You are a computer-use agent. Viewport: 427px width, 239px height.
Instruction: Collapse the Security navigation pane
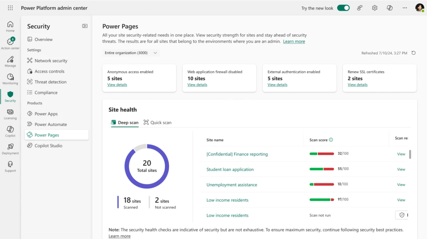click(x=85, y=26)
